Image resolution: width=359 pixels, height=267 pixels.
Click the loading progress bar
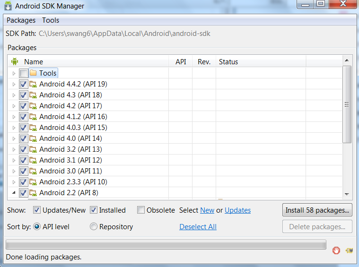[166, 245]
